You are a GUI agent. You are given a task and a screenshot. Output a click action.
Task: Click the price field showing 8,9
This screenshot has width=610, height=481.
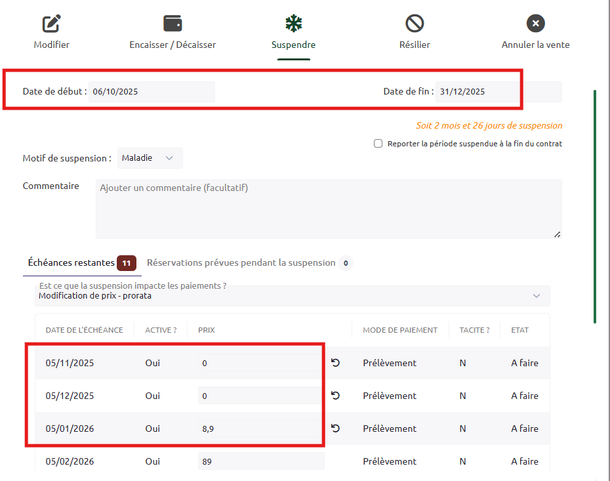261,428
